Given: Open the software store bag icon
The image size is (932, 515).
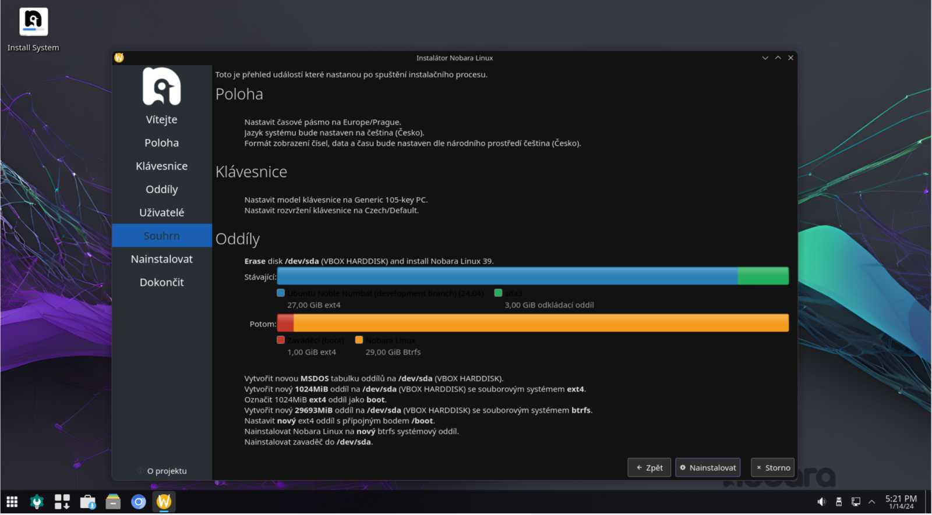Looking at the screenshot, I should coord(88,502).
